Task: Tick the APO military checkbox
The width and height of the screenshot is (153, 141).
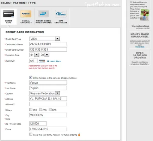Action: click(31, 110)
